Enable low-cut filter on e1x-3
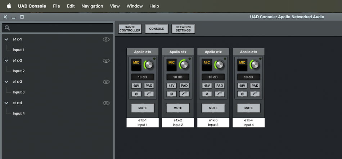The height and width of the screenshot is (159, 342). pyautogui.click(x=220, y=94)
